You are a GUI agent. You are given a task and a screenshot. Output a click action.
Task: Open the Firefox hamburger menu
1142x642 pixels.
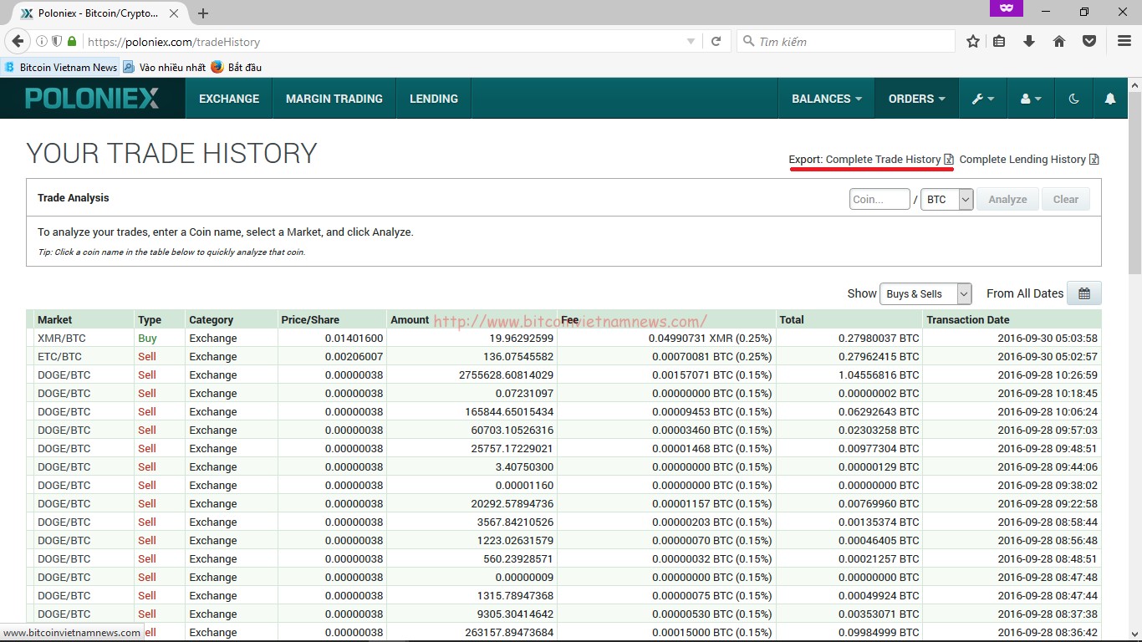1124,41
